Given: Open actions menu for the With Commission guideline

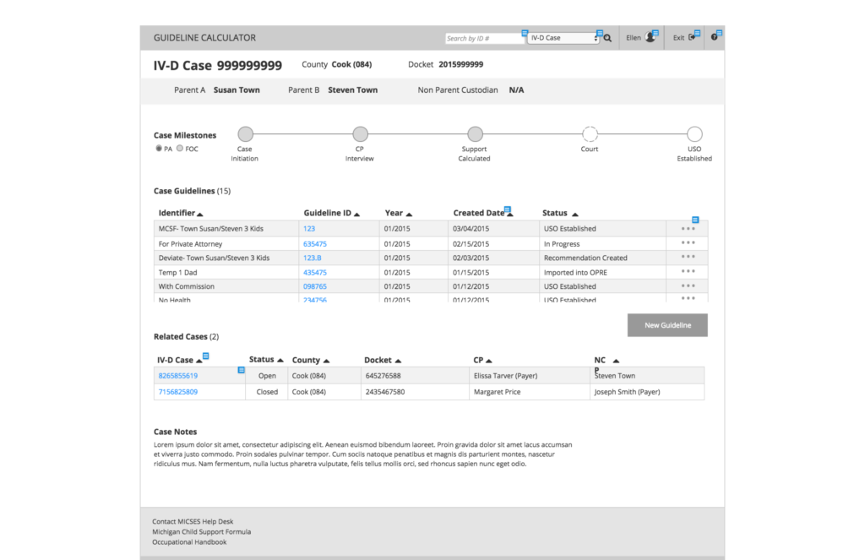Looking at the screenshot, I should pos(688,286).
